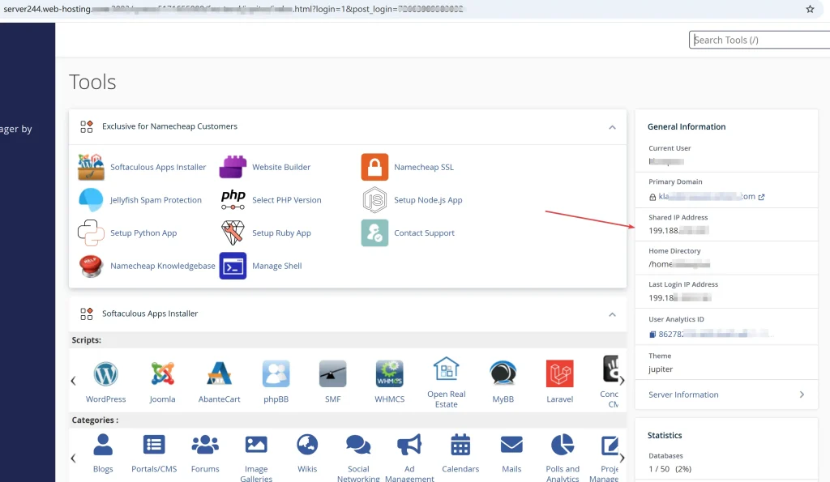Open Jellyfish Spam Protection icon
830x482 pixels.
point(91,200)
